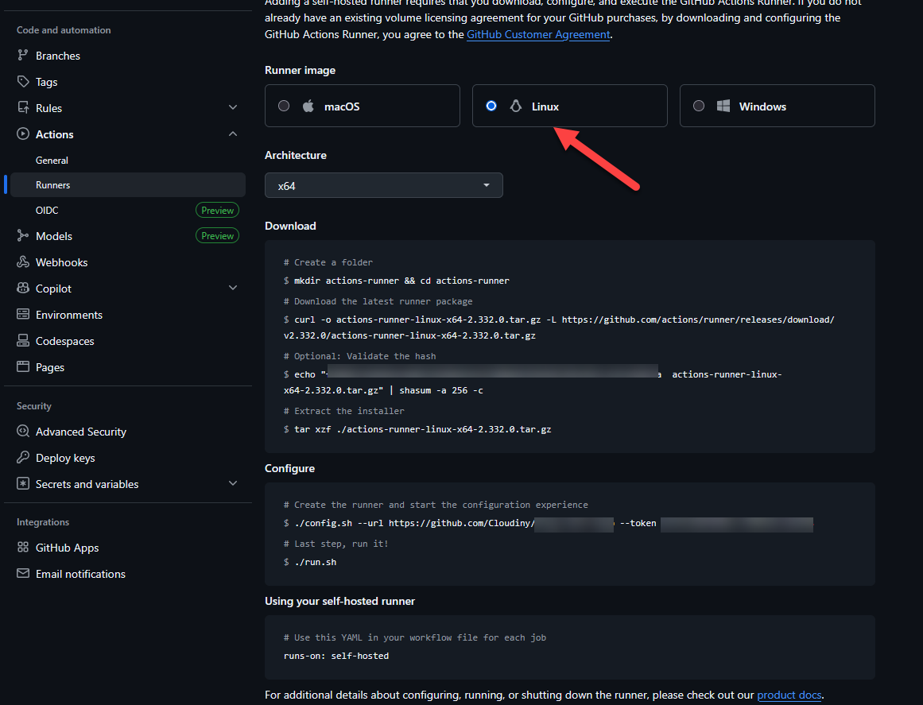This screenshot has height=705, width=923.
Task: Open the GitHub Customer Agreement link
Action: pyautogui.click(x=538, y=35)
